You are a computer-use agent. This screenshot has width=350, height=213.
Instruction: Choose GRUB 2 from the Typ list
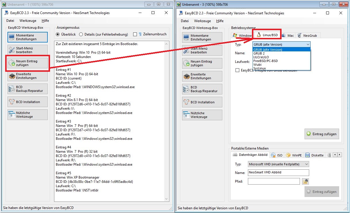(x=282, y=53)
